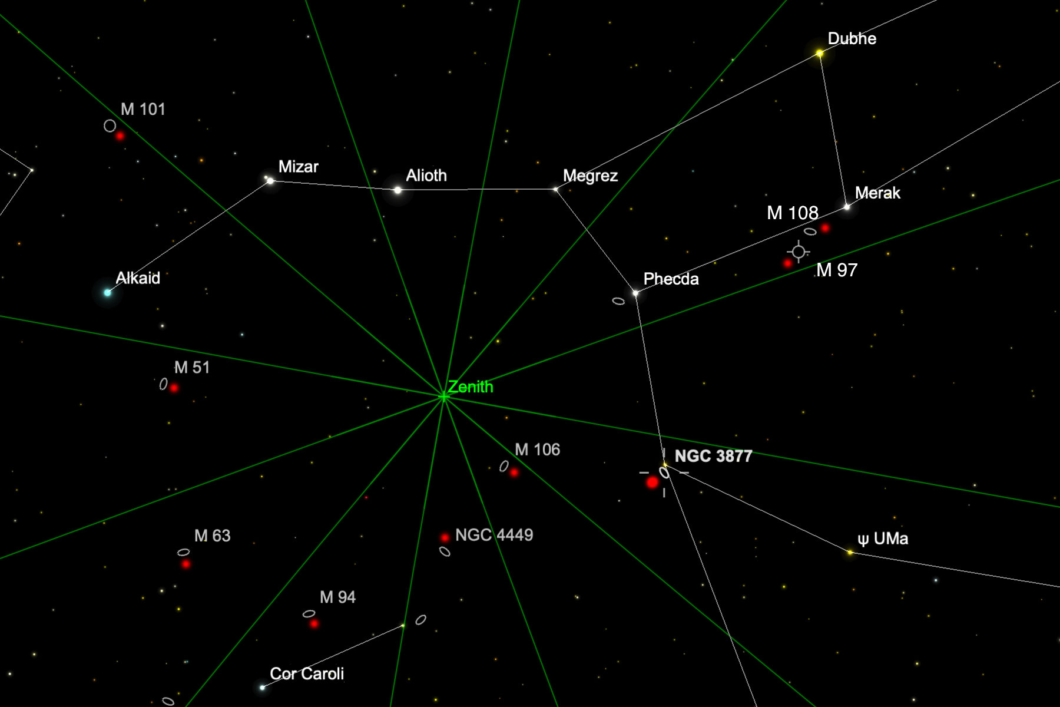Select the M 51 label
This screenshot has height=707, width=1060.
tap(192, 368)
